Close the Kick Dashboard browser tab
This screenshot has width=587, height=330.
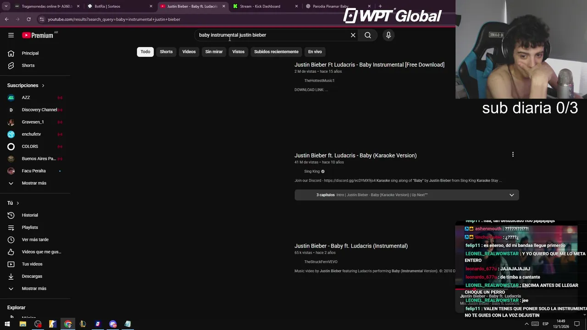point(296,6)
